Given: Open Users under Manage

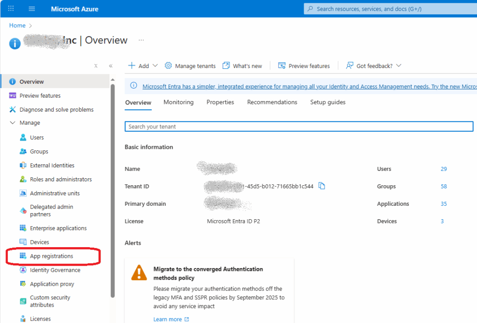Looking at the screenshot, I should pyautogui.click(x=36, y=138).
